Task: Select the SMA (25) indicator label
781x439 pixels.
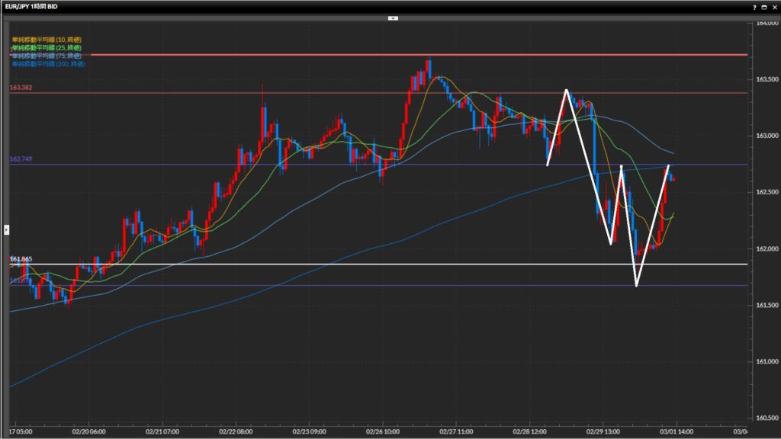Action: point(47,47)
